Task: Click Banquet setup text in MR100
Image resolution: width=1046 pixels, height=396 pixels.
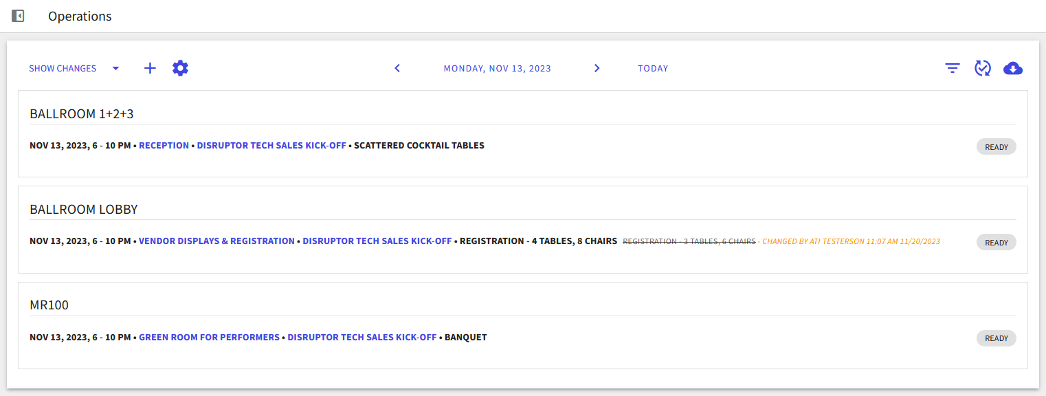Action: tap(466, 338)
